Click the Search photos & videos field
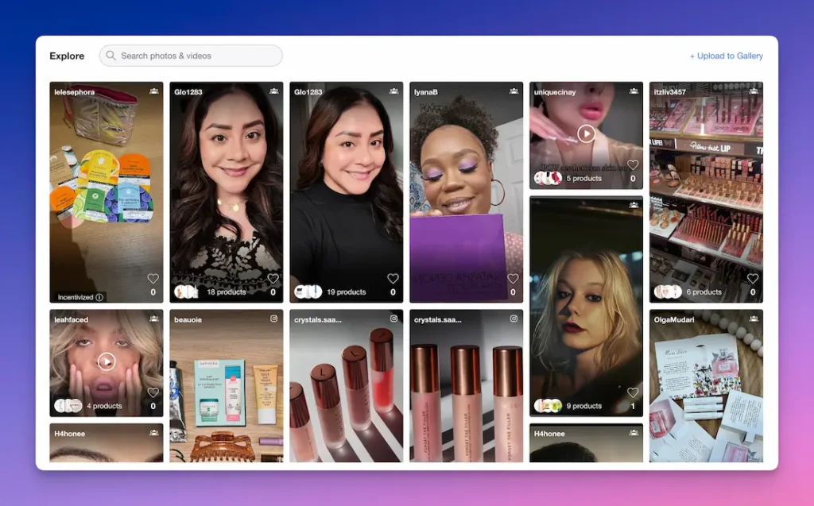 pyautogui.click(x=191, y=56)
